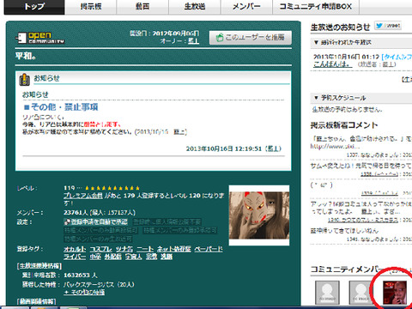Open the タイムシフト link

[x=397, y=57]
